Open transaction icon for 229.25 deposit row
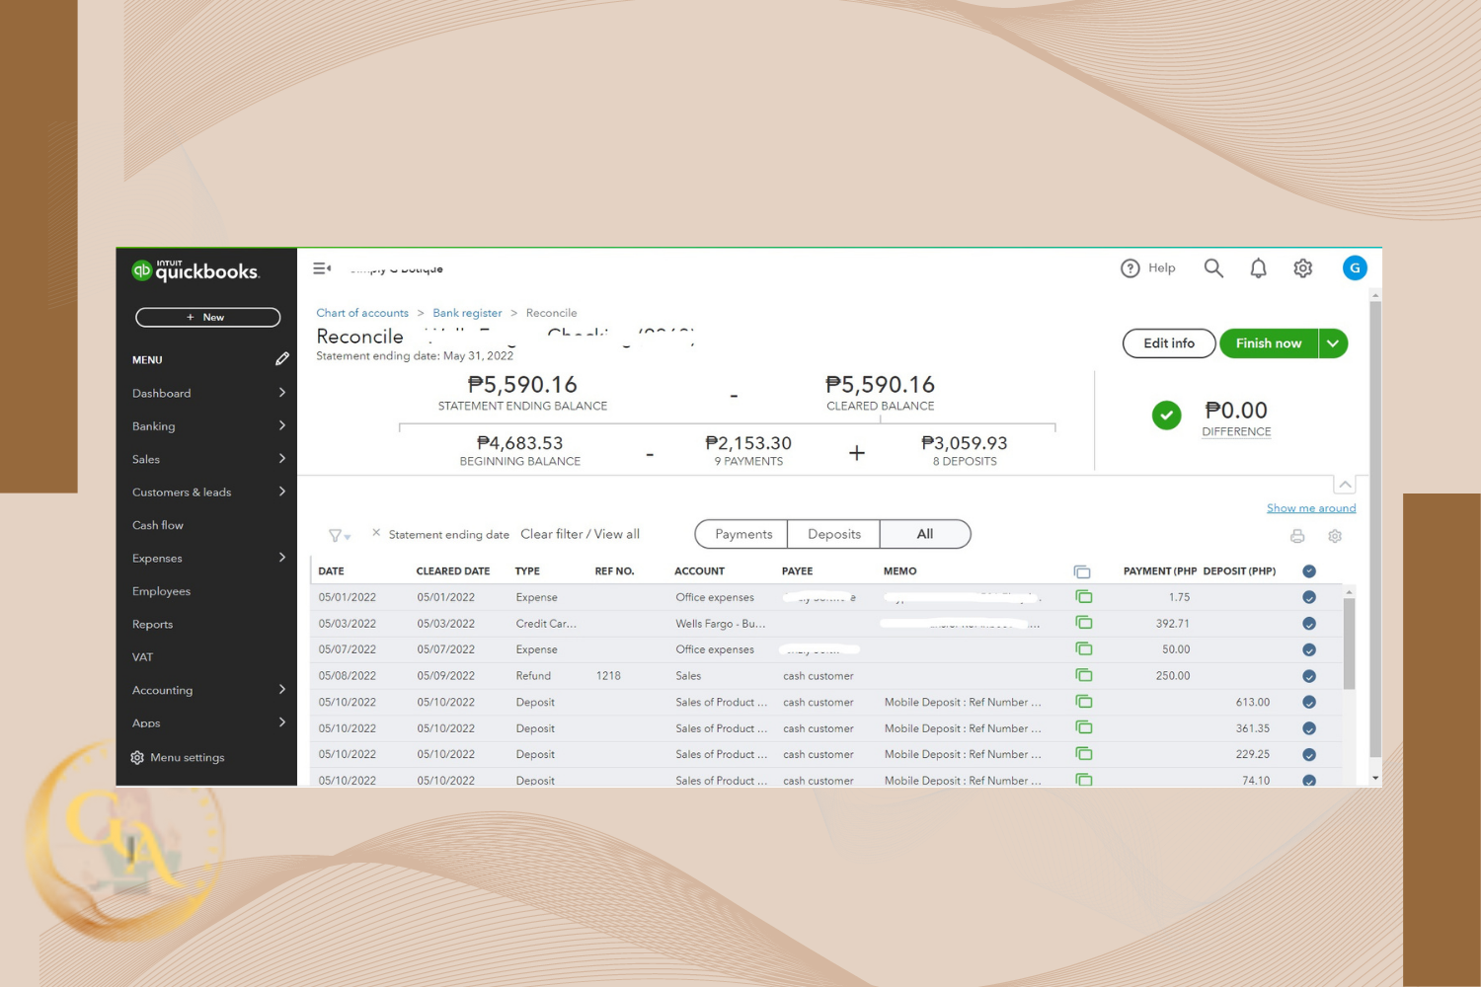 [1084, 754]
